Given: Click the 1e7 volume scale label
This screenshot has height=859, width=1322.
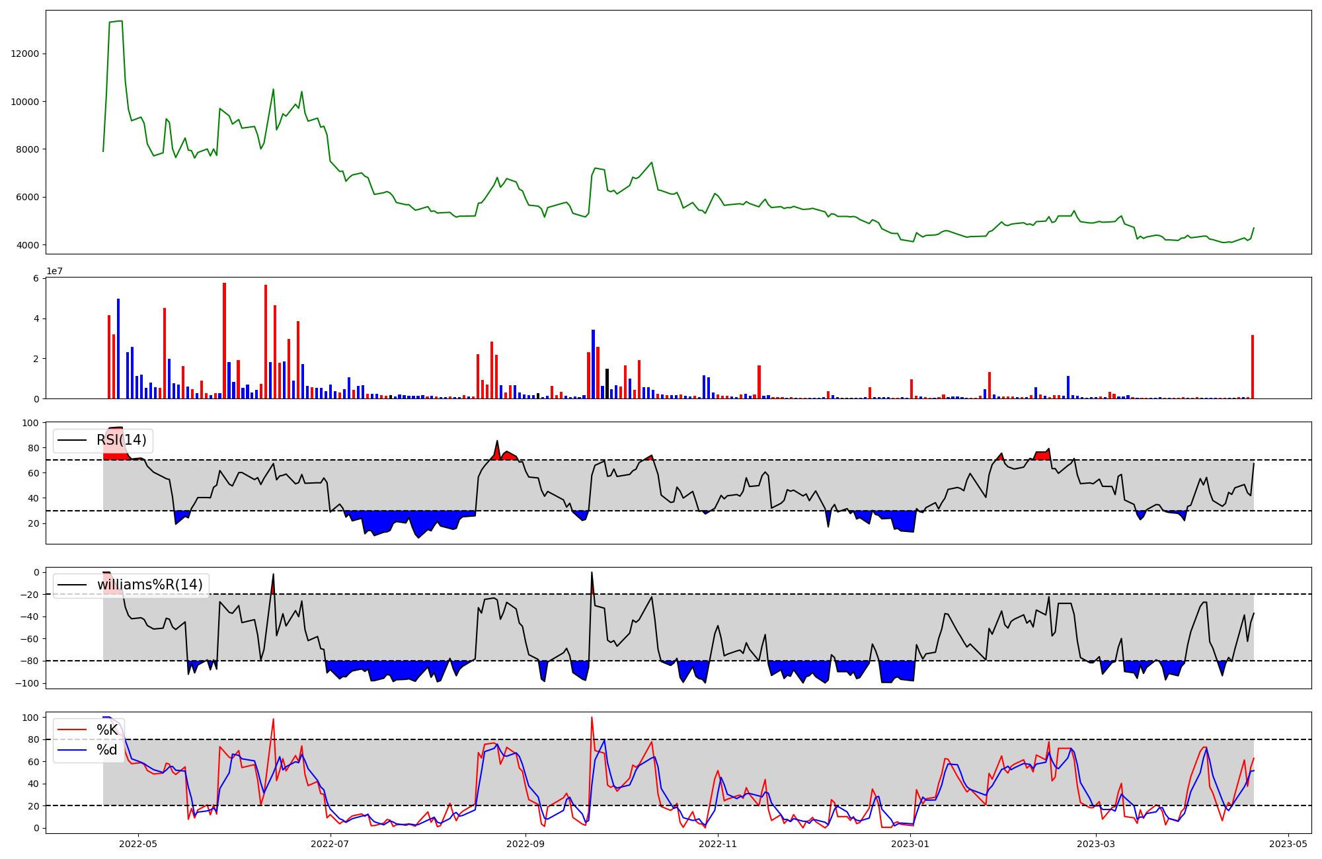Looking at the screenshot, I should point(54,271).
